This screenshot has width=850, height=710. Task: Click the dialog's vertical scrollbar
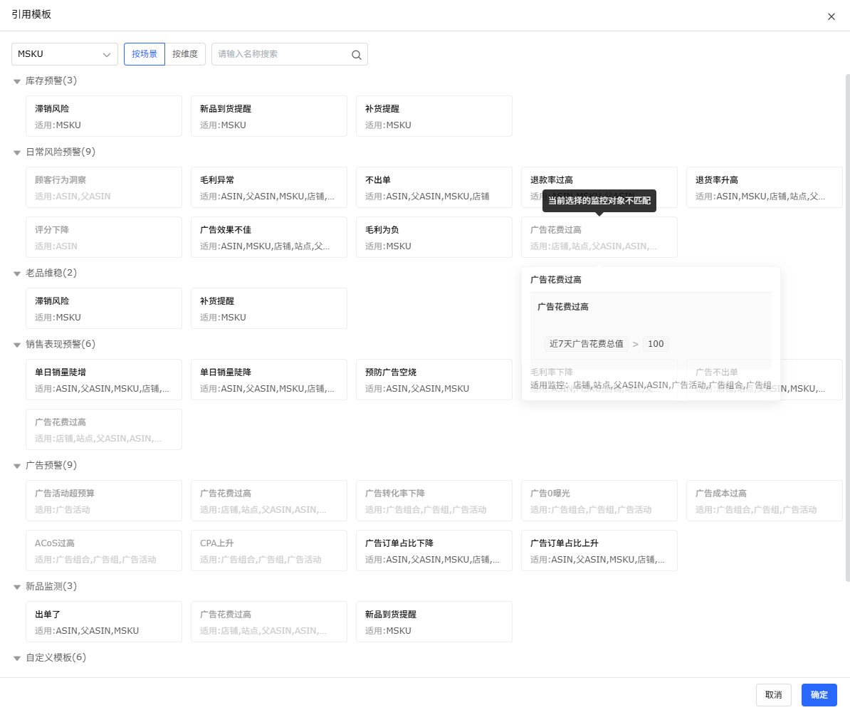coord(847,328)
